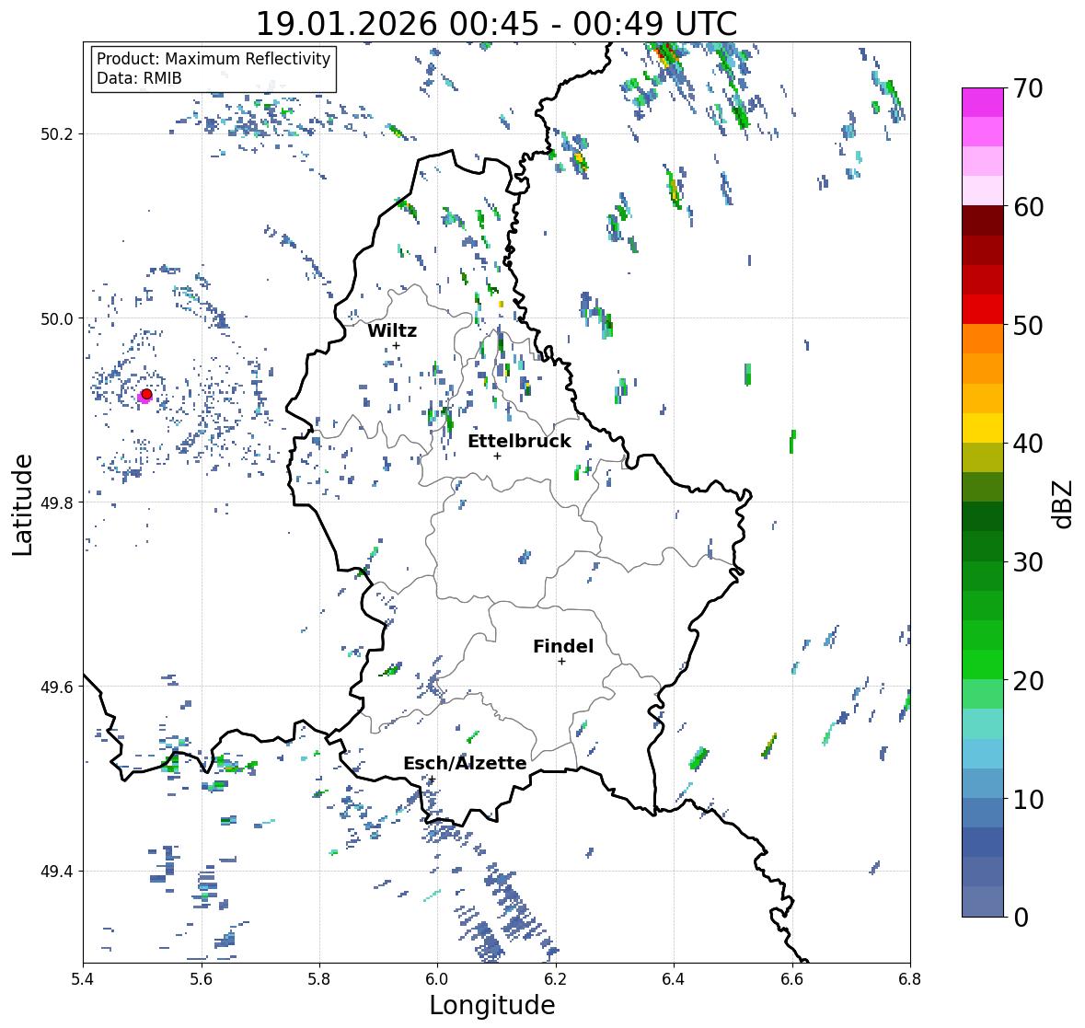
Task: Pick the bright red colorbar segment above 50
Action: 983,309
